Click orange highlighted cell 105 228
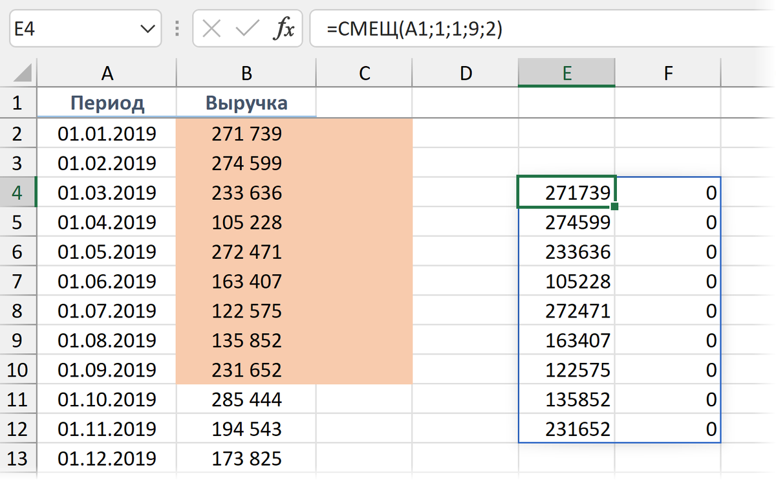The width and height of the screenshot is (776, 480). 246,223
